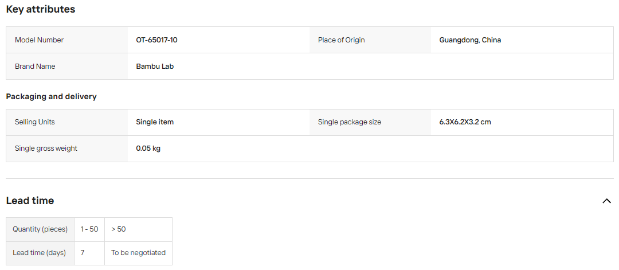
Task: Click the Selling Units label cell
Action: [67, 122]
